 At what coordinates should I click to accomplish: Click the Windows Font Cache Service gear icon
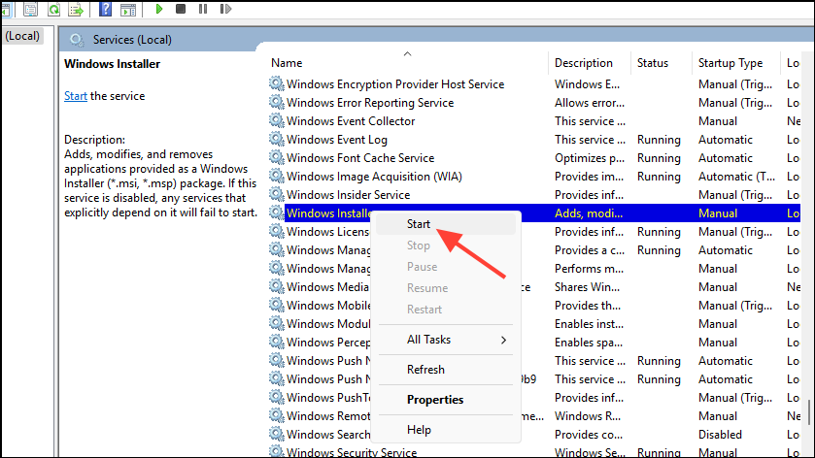coord(277,157)
